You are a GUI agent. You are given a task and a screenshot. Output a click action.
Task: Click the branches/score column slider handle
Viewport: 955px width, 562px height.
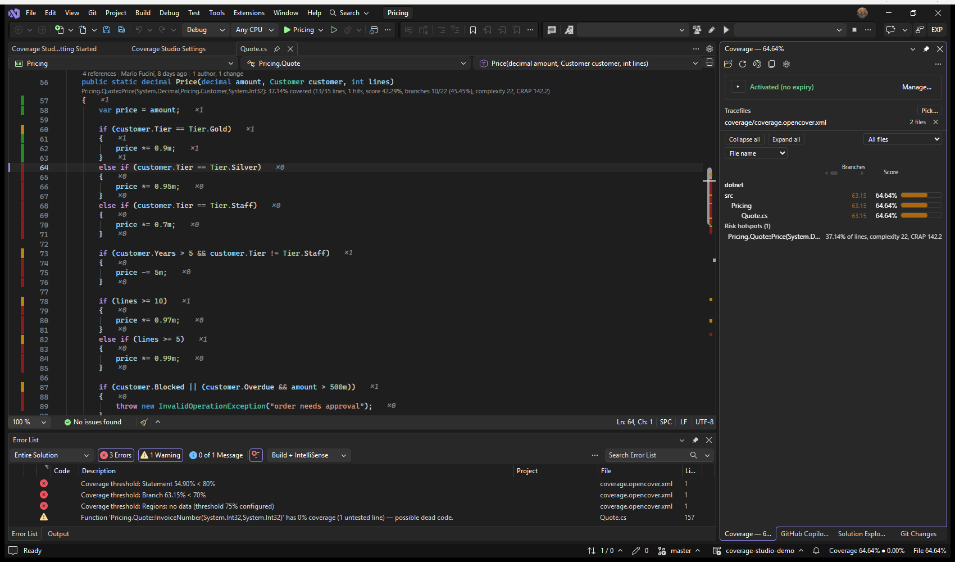pyautogui.click(x=834, y=173)
